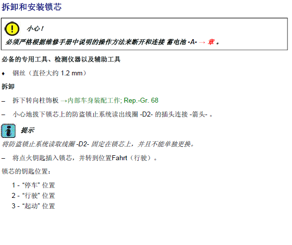Open the red 章 chapter link
This screenshot has height=245, width=292.
point(211,42)
